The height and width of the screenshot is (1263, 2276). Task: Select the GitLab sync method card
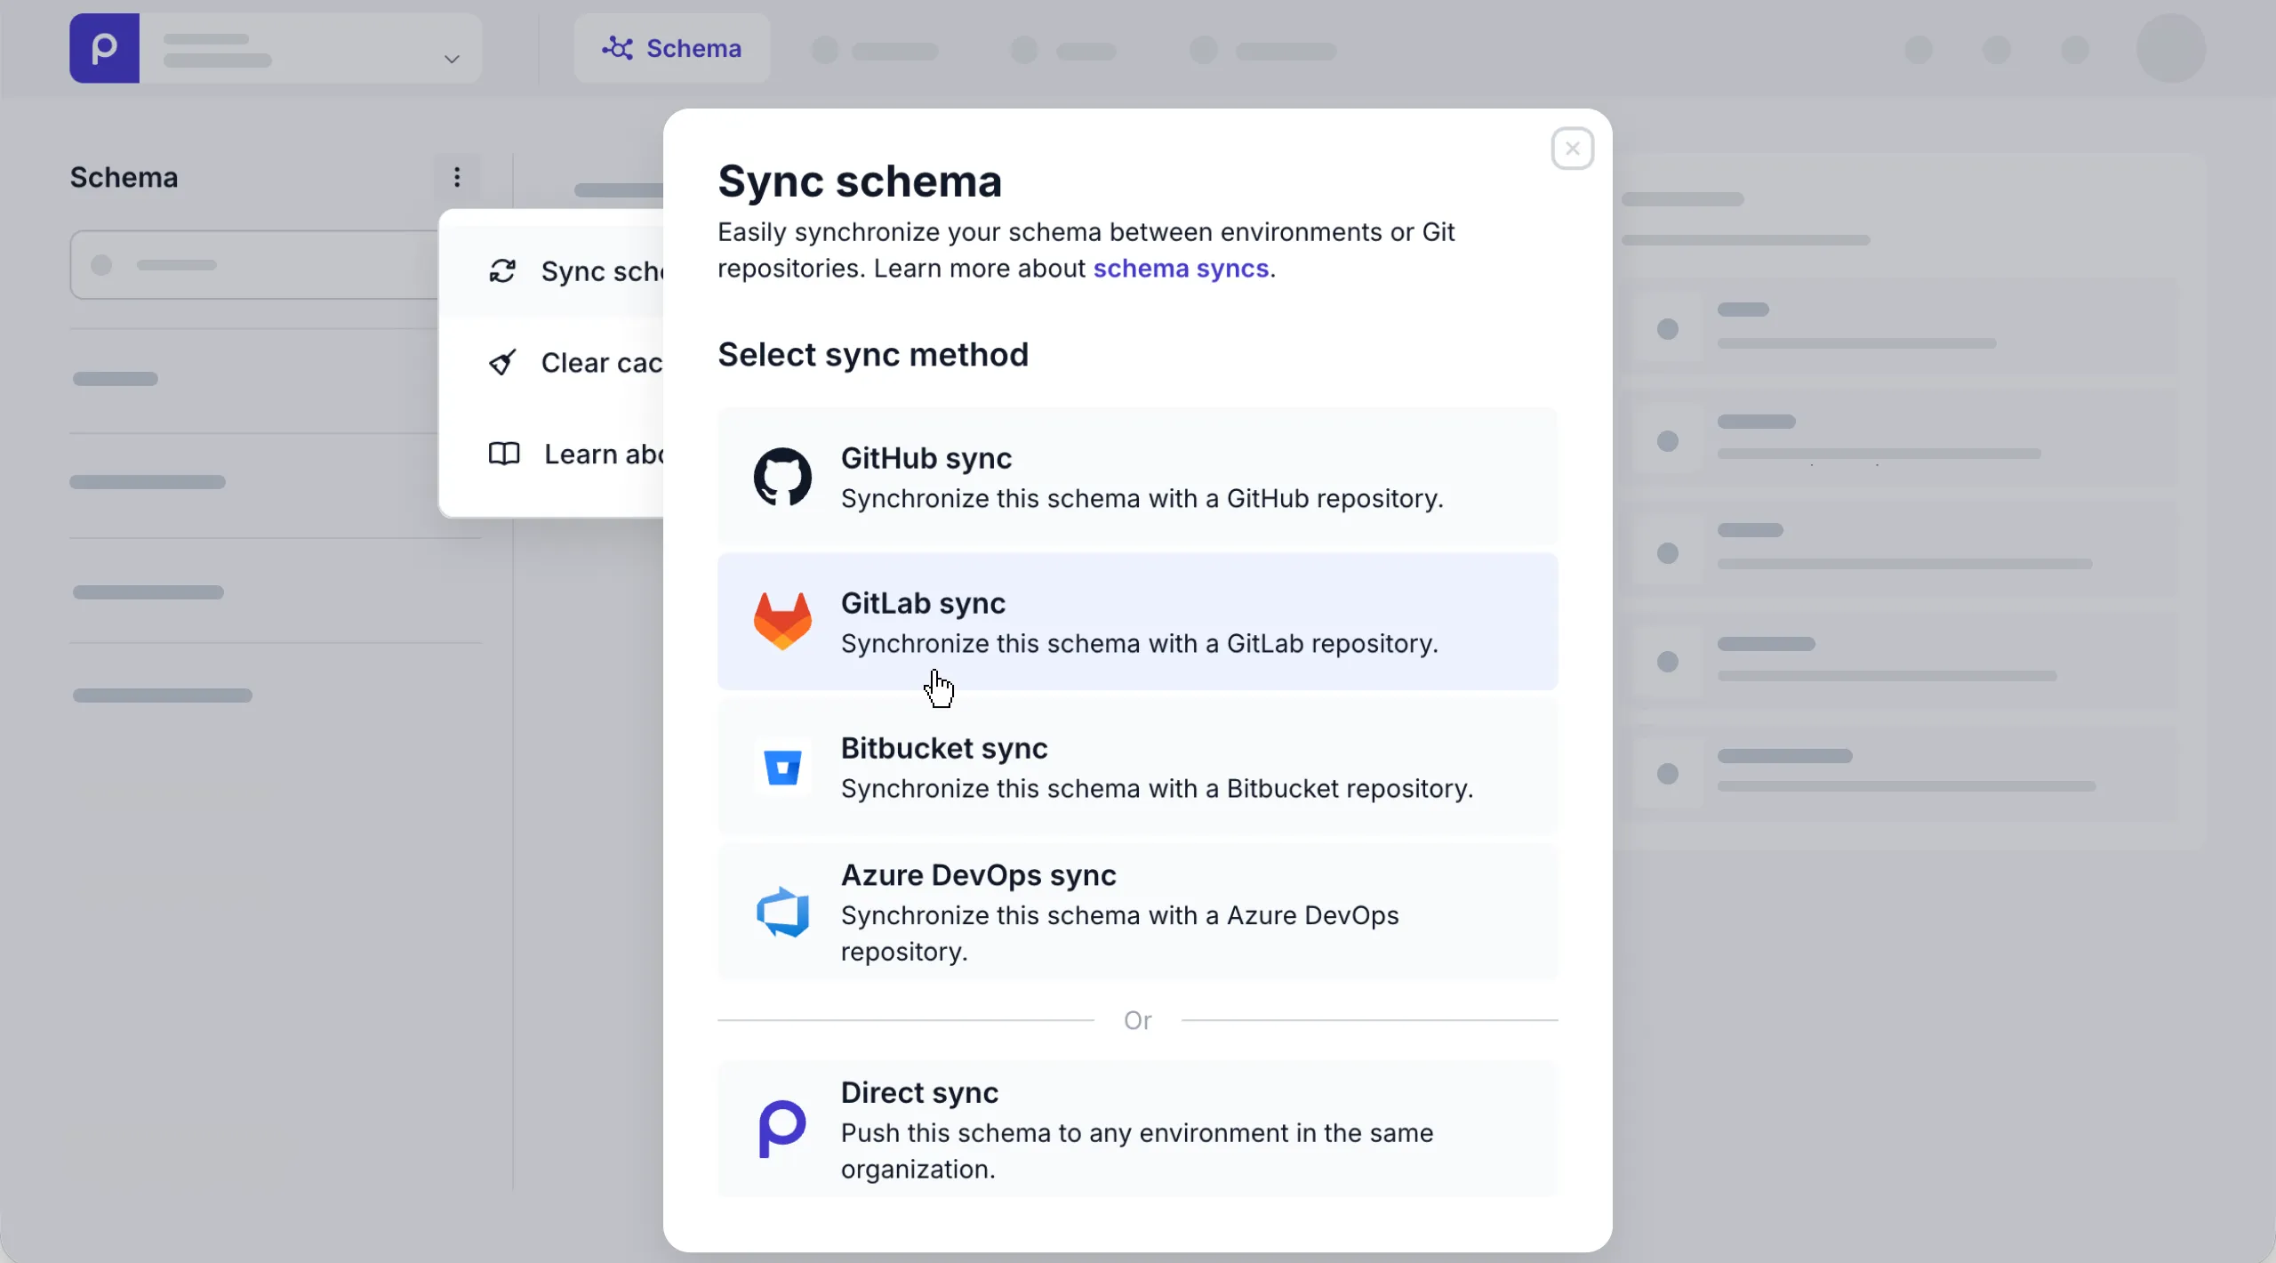pos(1137,621)
